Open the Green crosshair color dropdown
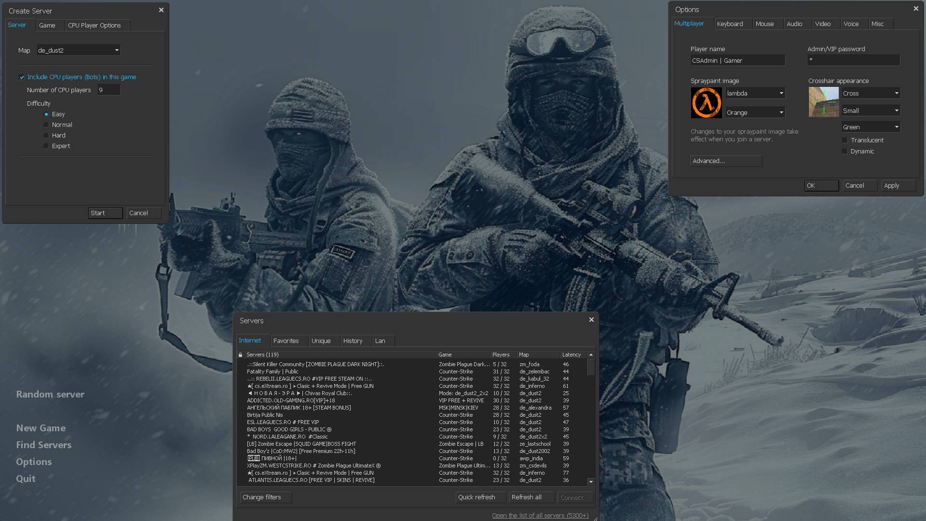 click(x=871, y=127)
